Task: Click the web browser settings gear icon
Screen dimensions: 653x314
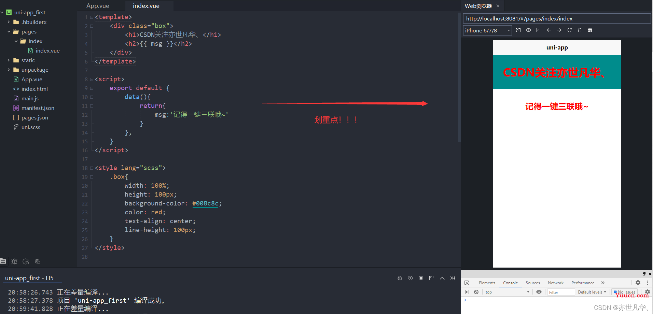Action: pyautogui.click(x=528, y=30)
